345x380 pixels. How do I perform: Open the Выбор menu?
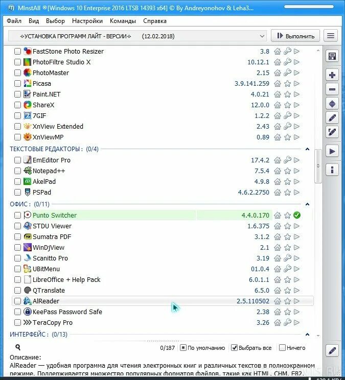click(55, 21)
